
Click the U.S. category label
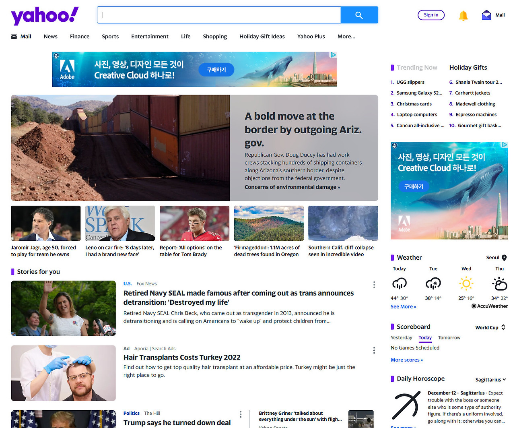point(128,284)
